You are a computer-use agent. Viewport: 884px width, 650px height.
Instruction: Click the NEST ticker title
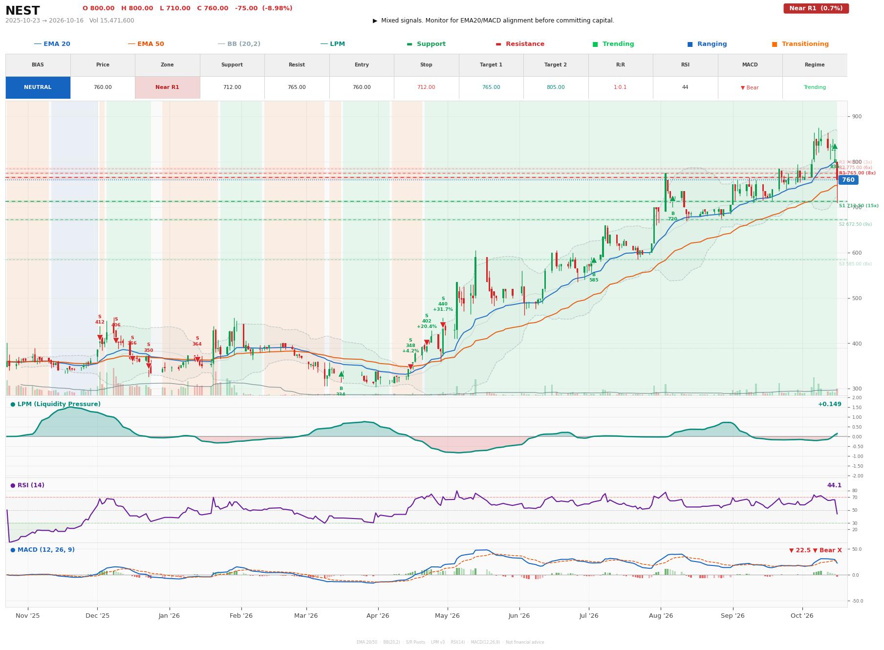(x=22, y=11)
